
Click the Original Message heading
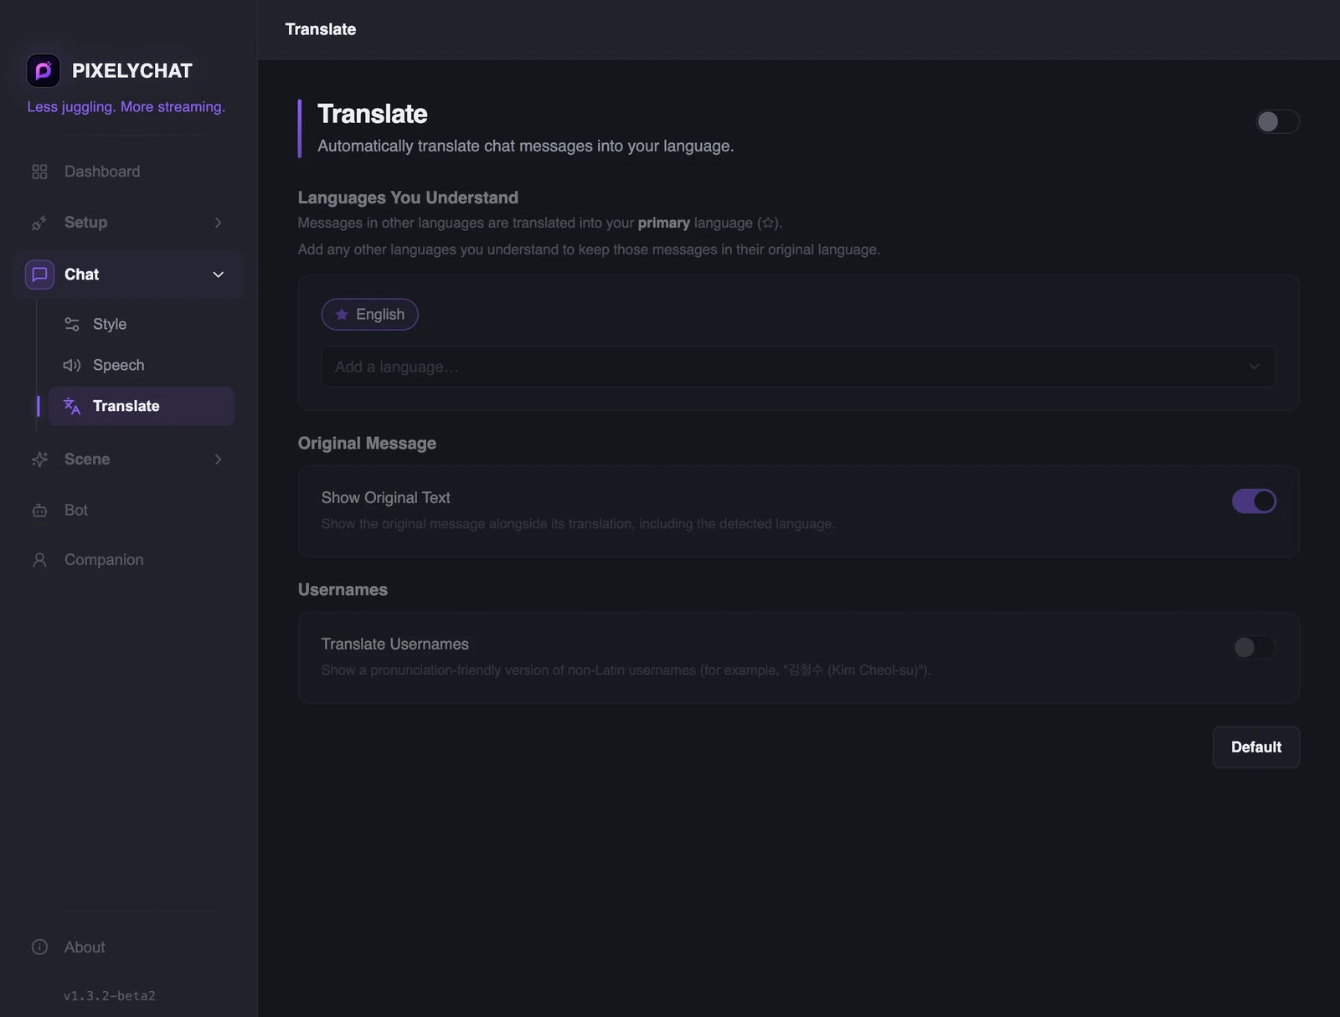coord(367,444)
